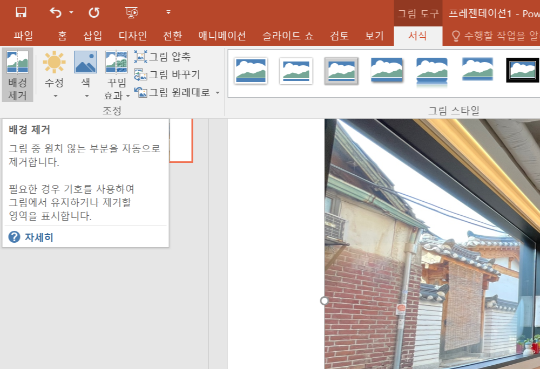This screenshot has width=540, height=369.
Task: Click 그림 원래대로 button
Action: 172,92
